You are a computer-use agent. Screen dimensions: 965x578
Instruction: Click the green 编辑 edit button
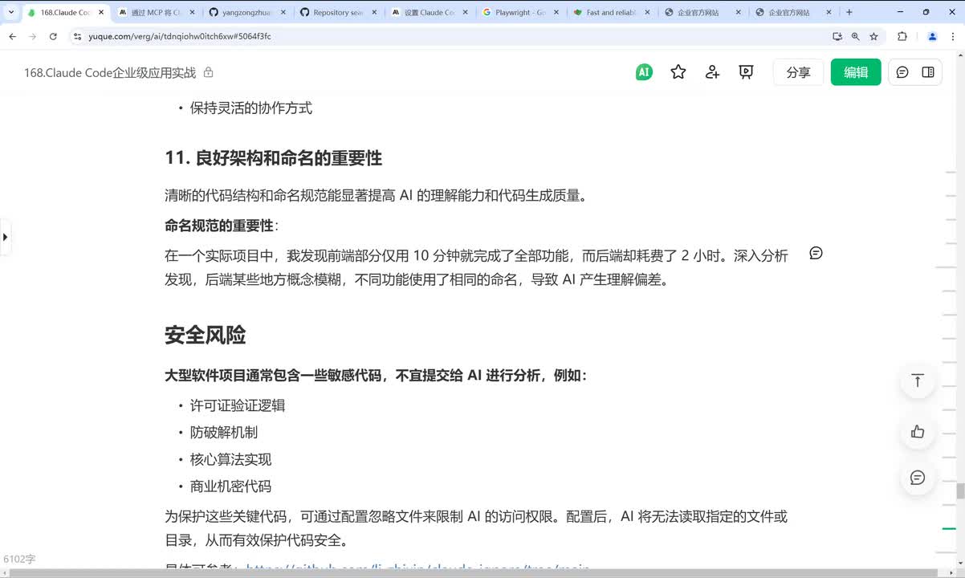coord(856,72)
